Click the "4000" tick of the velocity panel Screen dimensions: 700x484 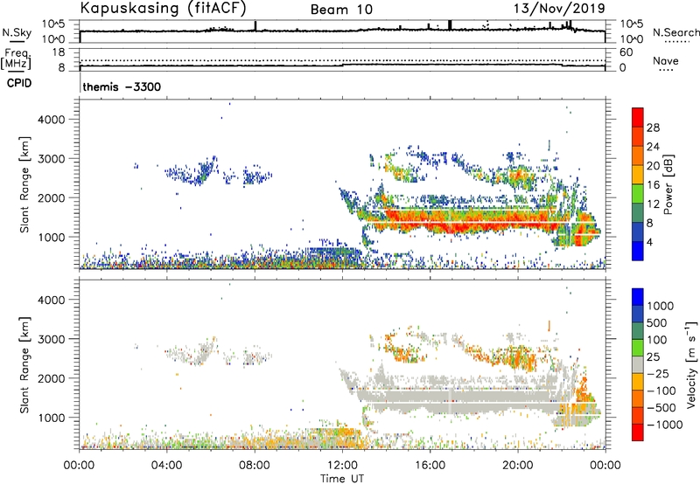point(51,300)
